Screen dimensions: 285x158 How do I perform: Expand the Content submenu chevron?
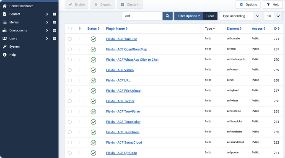point(47,14)
